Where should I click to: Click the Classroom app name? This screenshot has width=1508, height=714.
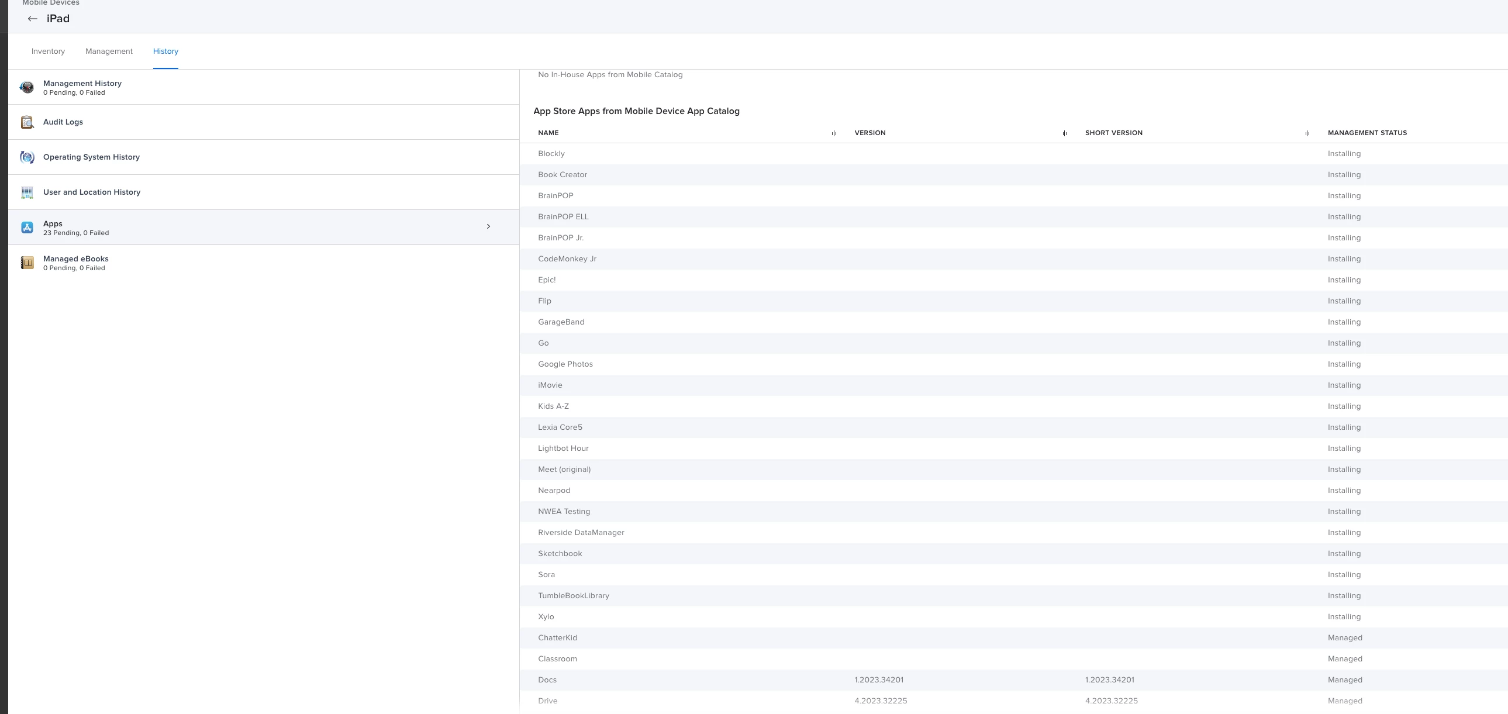557,660
